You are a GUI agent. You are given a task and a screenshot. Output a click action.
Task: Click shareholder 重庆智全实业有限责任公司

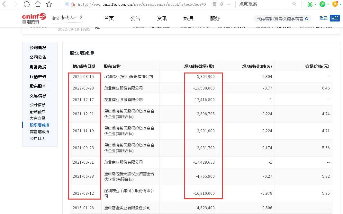point(127,208)
